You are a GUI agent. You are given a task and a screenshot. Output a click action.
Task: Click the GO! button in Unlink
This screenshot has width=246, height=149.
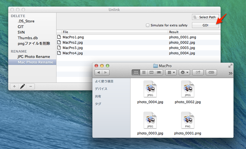(x=205, y=25)
